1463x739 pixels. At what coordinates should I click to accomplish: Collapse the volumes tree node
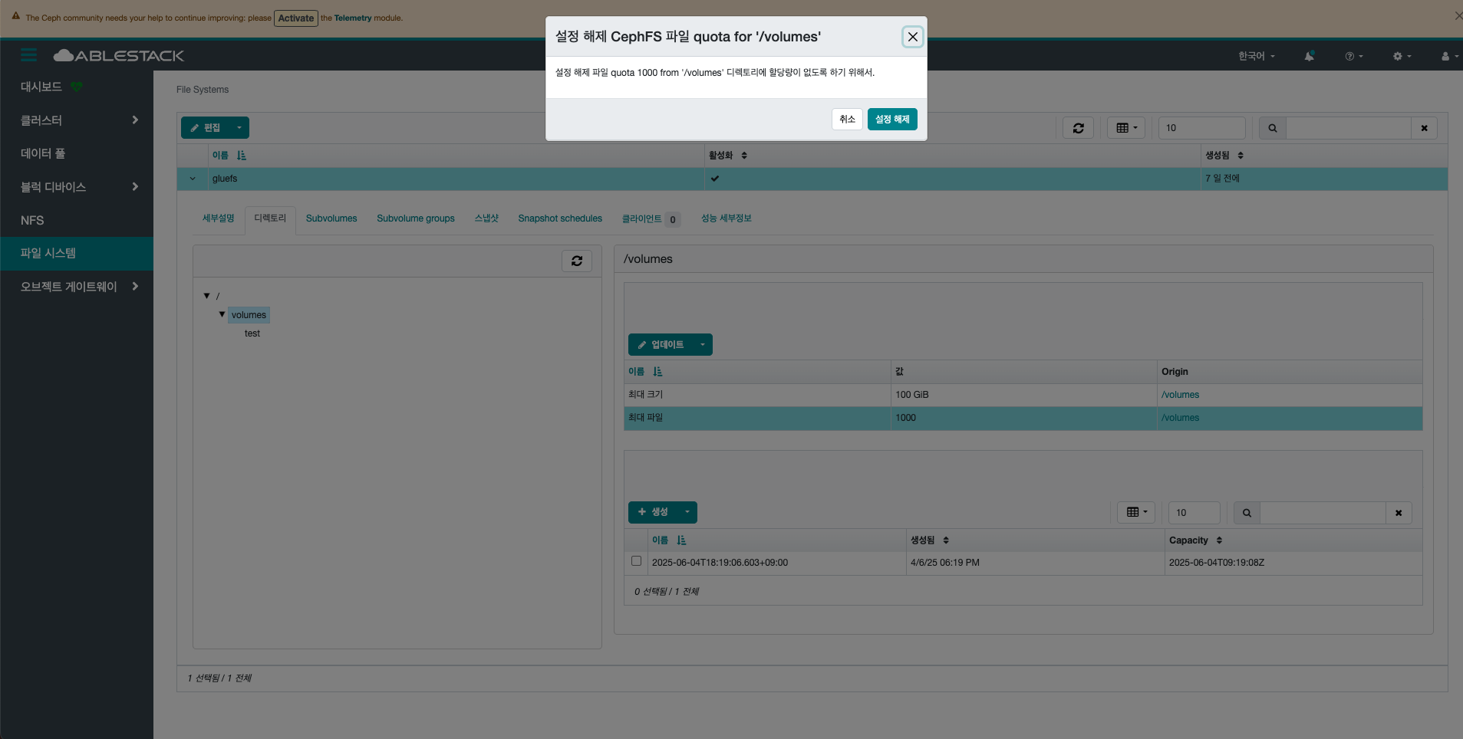[222, 314]
